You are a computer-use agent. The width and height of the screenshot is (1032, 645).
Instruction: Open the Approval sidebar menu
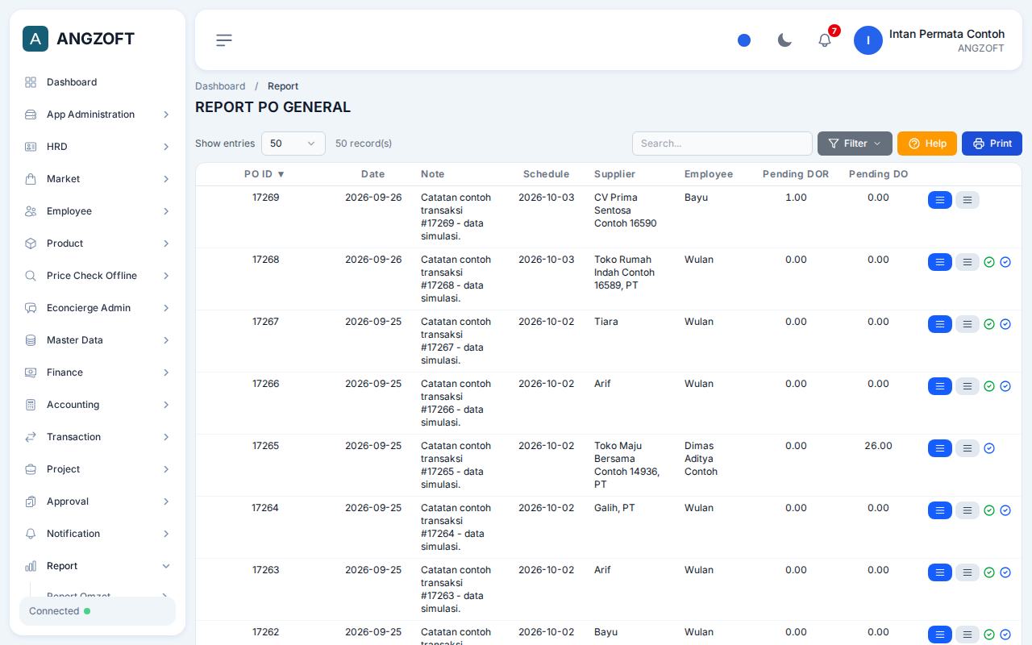coord(98,501)
